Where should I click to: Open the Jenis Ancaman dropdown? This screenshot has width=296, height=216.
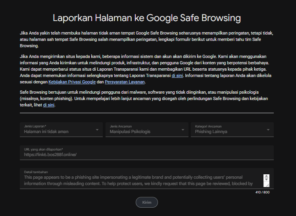click(147, 129)
